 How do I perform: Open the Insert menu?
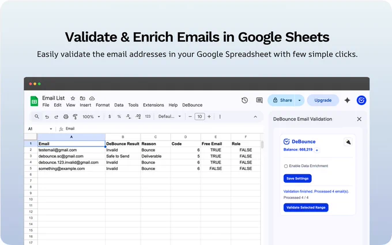(x=85, y=105)
